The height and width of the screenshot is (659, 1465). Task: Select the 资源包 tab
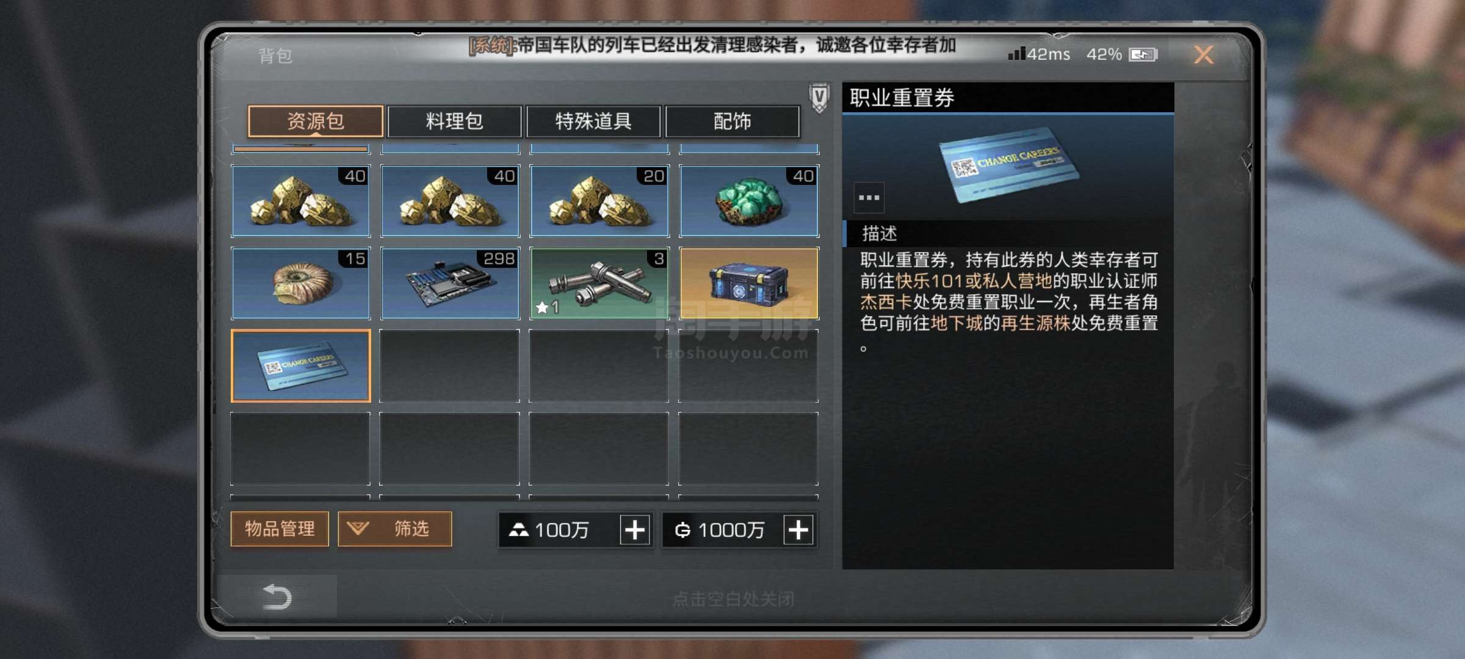pyautogui.click(x=316, y=121)
